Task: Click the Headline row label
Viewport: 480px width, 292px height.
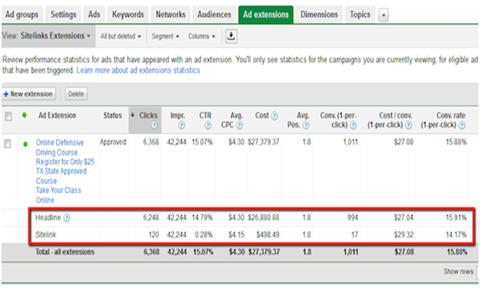Action: click(48, 218)
